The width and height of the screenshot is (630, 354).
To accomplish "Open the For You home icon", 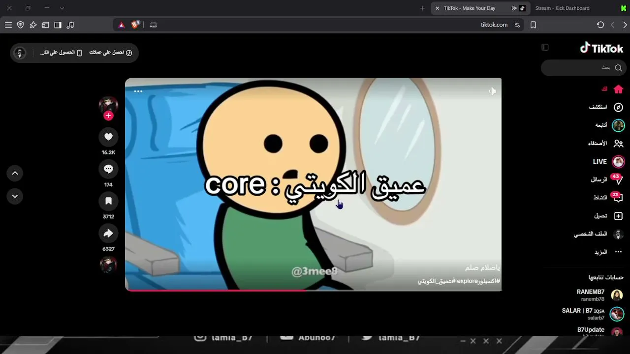I will click(619, 89).
